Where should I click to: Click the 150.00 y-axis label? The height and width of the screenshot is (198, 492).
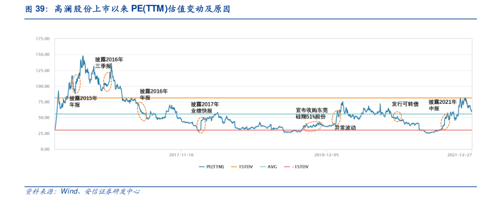coord(43,55)
